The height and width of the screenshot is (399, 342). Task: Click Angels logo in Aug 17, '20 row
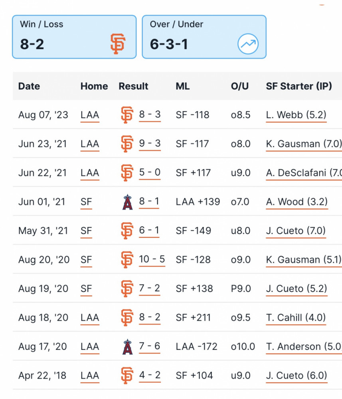(x=127, y=347)
